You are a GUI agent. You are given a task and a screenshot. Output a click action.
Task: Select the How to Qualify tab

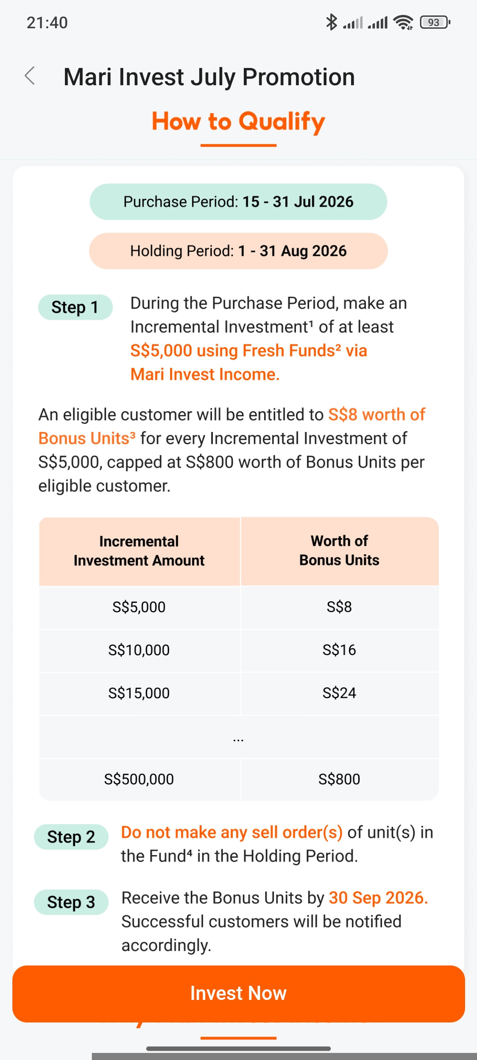[238, 121]
